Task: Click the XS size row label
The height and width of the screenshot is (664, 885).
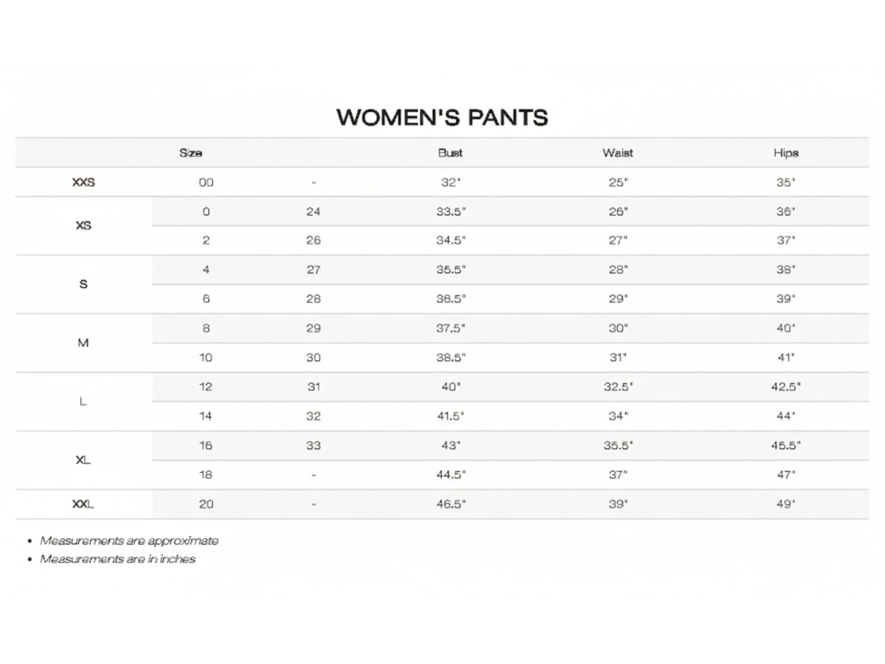Action: point(83,226)
